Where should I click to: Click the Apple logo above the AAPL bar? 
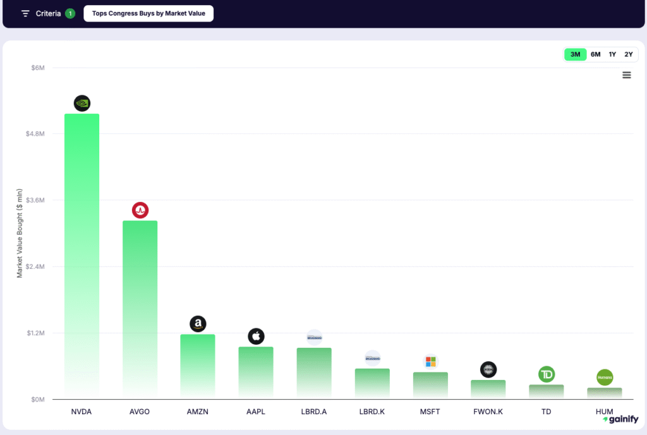click(x=257, y=337)
